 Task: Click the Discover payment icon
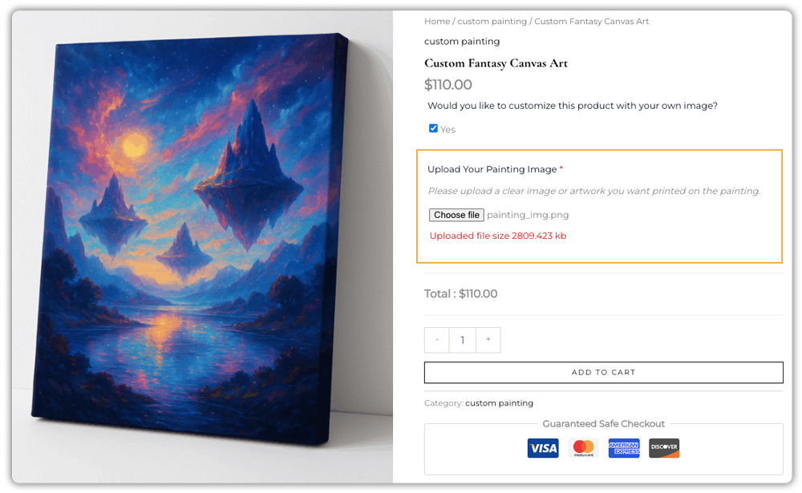[x=664, y=448]
